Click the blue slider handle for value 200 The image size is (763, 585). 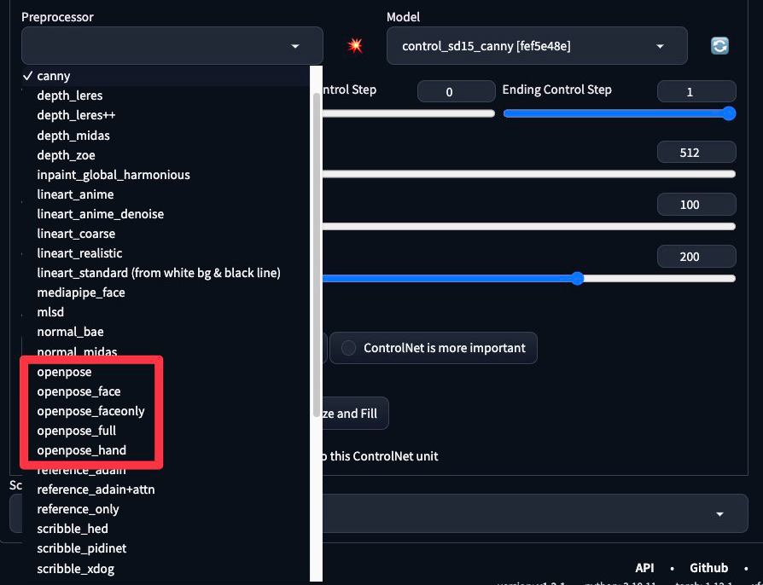tap(577, 279)
